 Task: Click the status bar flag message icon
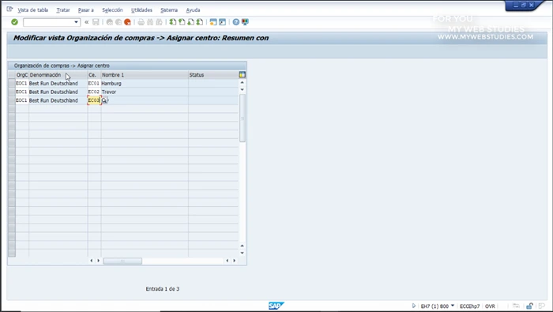(542, 306)
